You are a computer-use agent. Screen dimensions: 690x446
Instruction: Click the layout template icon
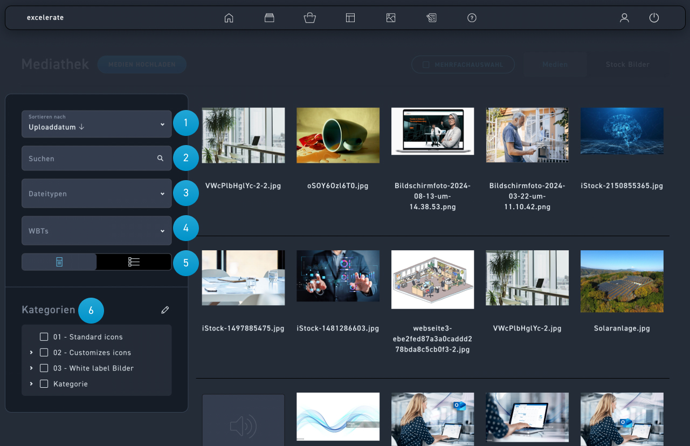pos(350,18)
